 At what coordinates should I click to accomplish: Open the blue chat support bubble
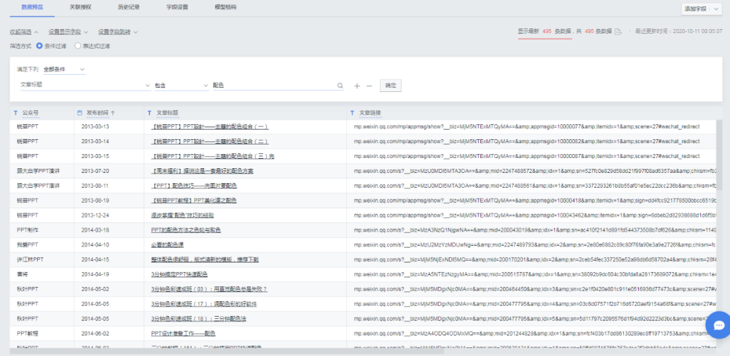click(x=719, y=325)
